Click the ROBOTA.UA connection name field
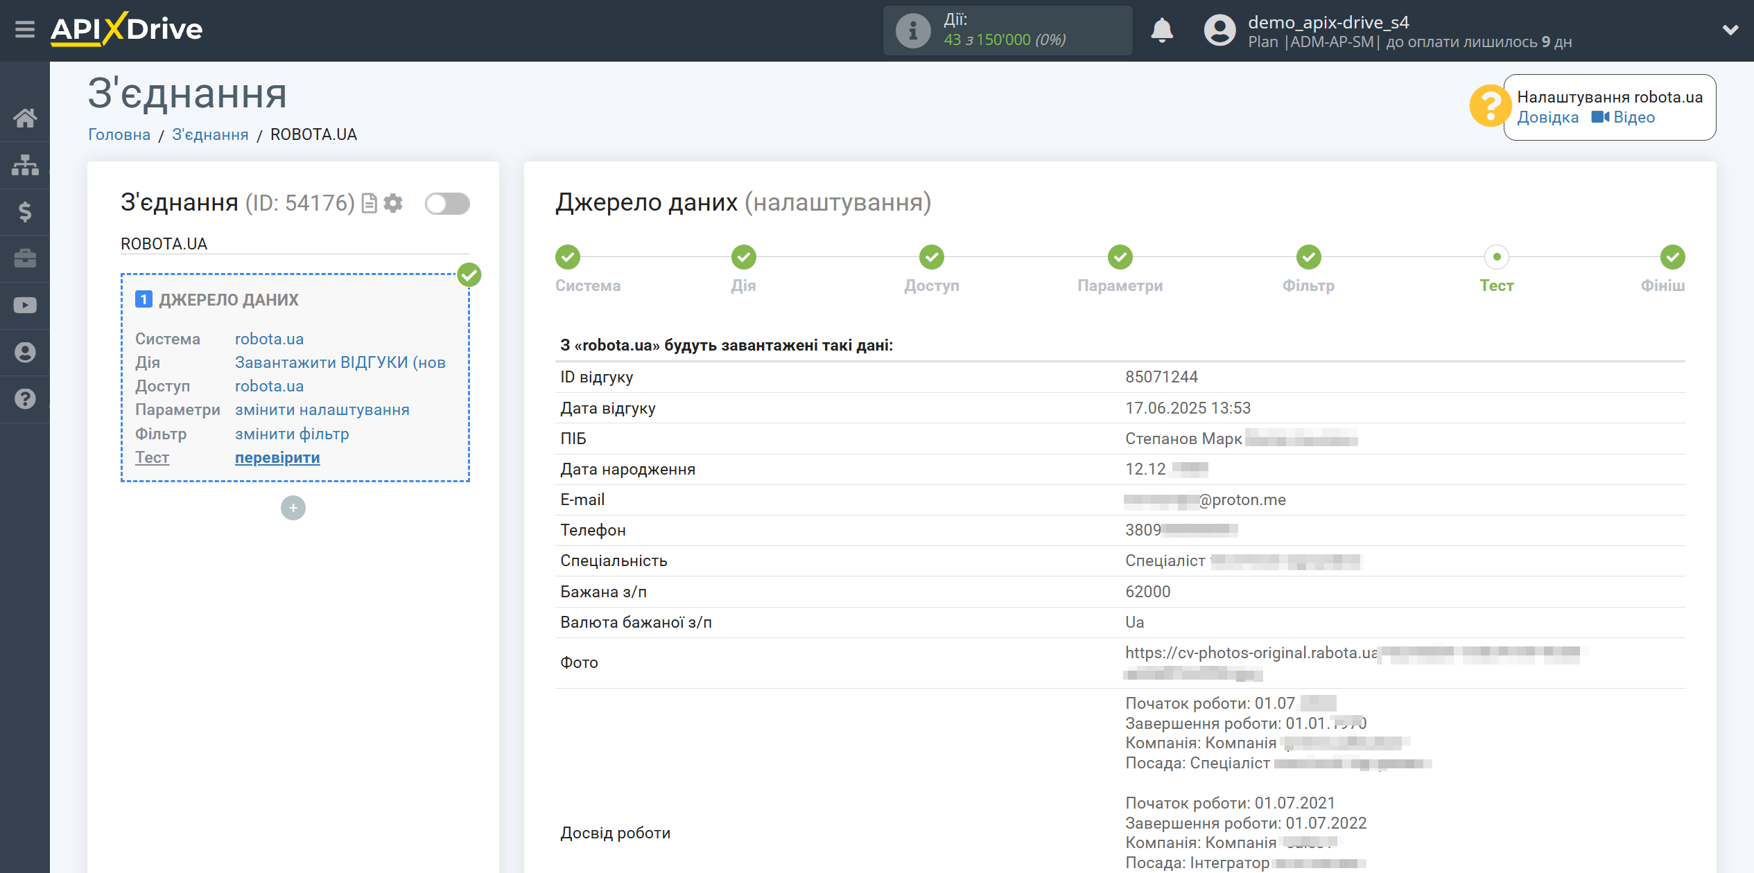 click(295, 244)
